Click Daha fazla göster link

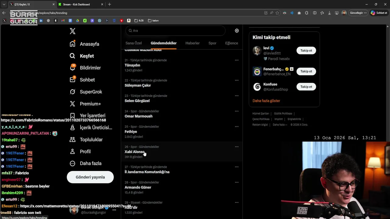click(266, 101)
